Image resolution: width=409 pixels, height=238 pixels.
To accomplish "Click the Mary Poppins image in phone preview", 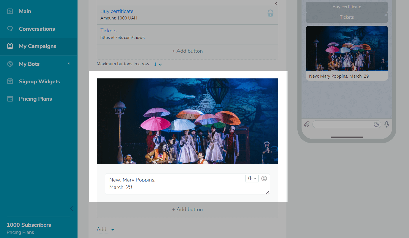I will point(347,49).
